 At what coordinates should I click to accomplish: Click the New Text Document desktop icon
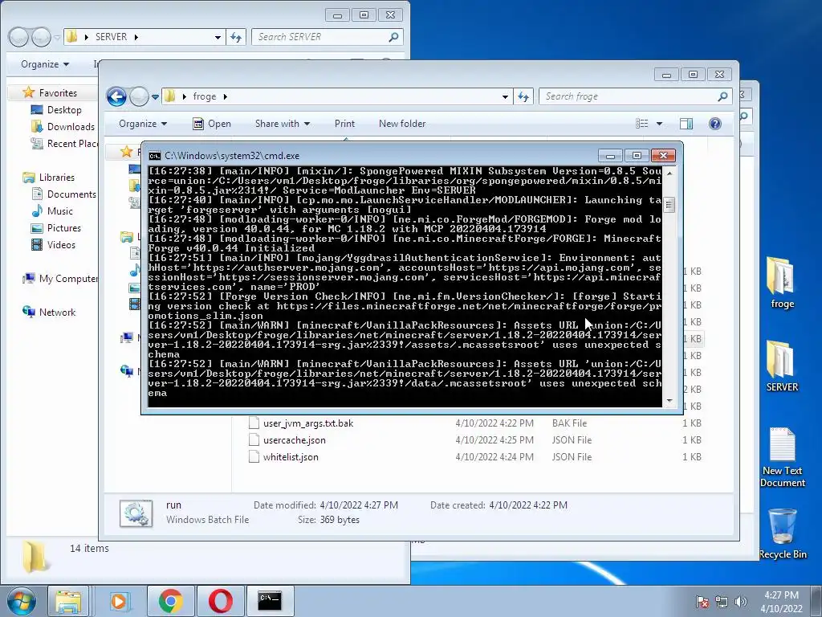coord(782,457)
